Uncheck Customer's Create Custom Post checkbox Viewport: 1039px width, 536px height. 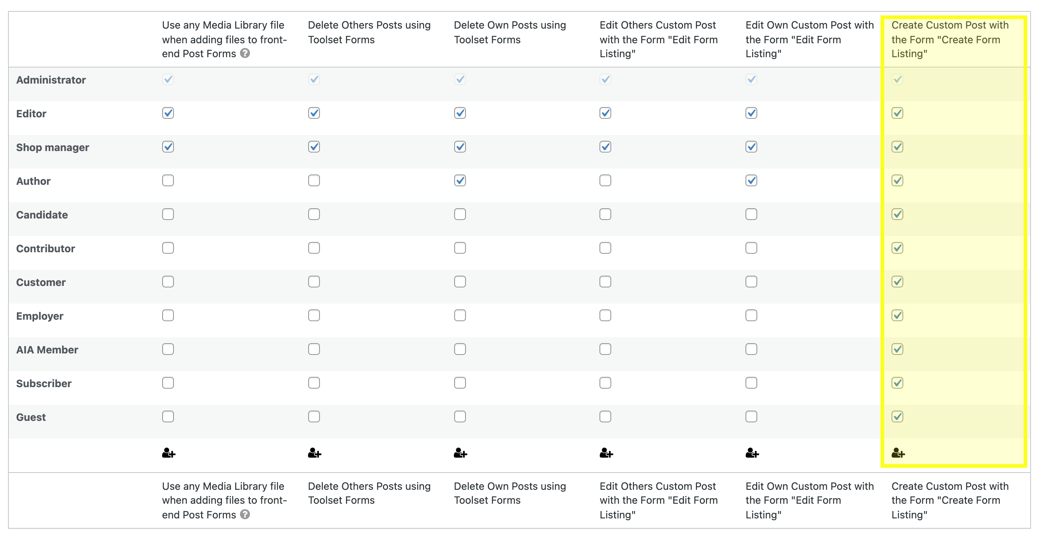pyautogui.click(x=897, y=281)
